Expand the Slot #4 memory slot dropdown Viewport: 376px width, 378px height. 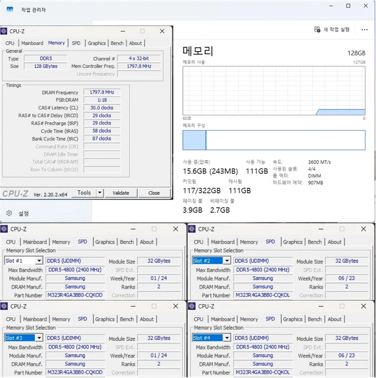[227, 338]
